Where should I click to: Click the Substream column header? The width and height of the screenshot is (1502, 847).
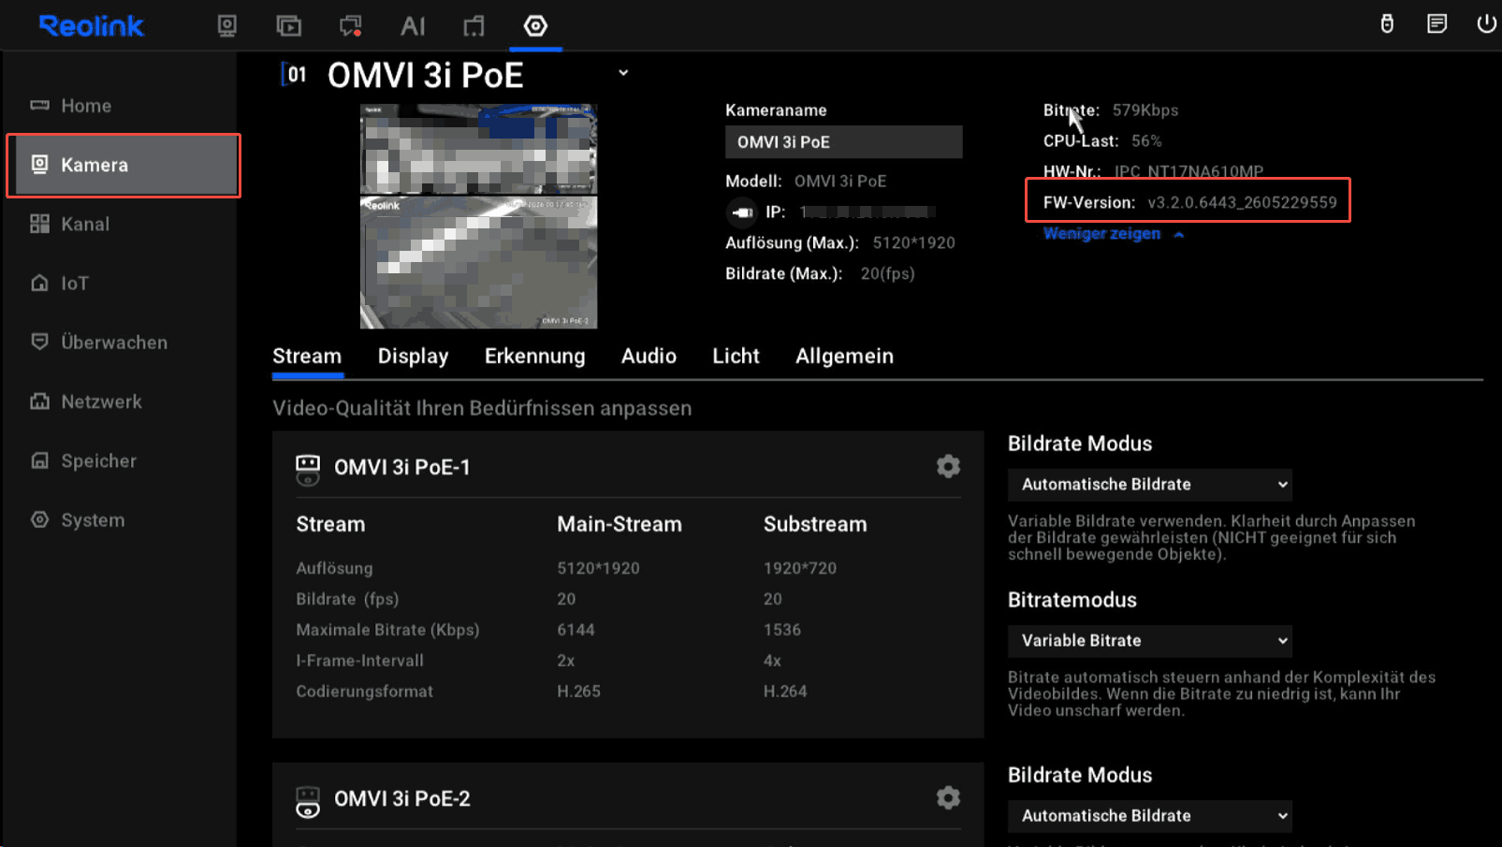click(x=815, y=524)
